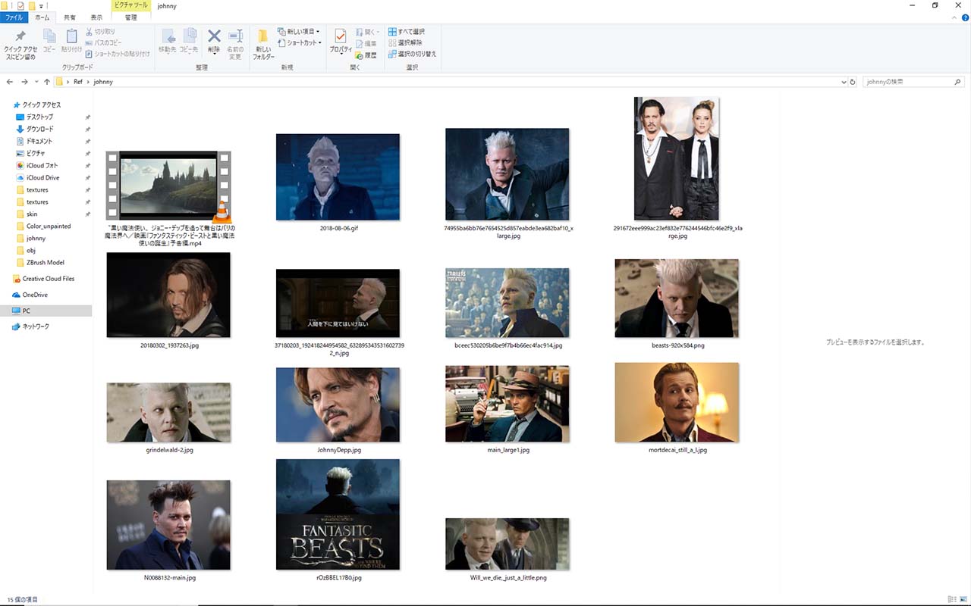Switch to large icons view in status bar

coord(963,599)
